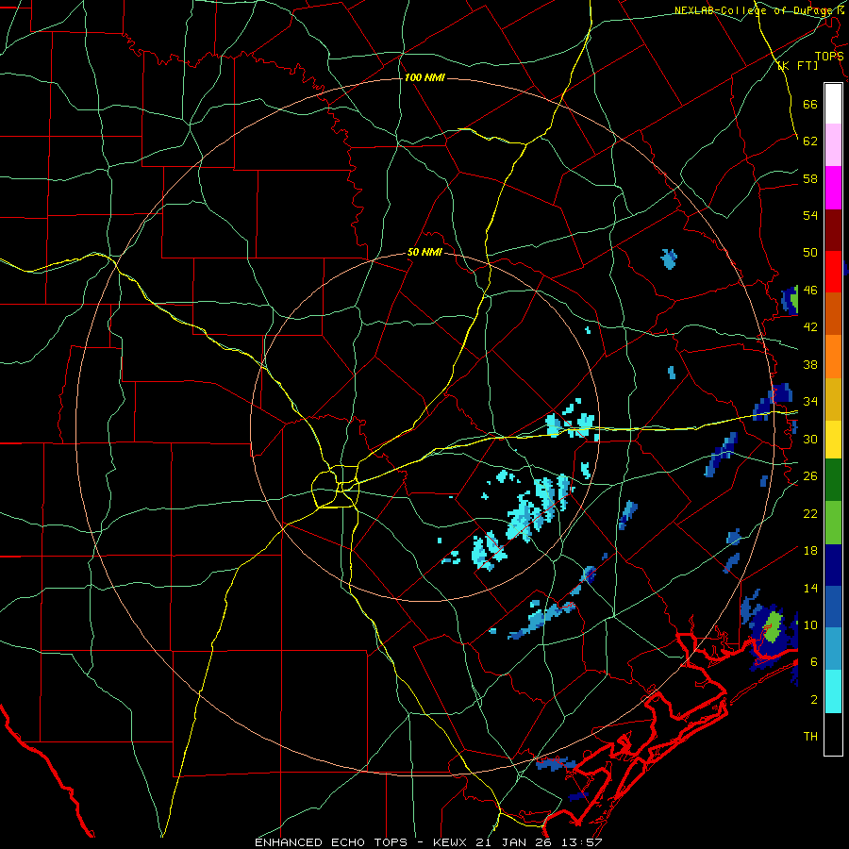The width and height of the screenshot is (849, 849).
Task: Click the dark orange 46 kft legend swatch
Action: 833,314
